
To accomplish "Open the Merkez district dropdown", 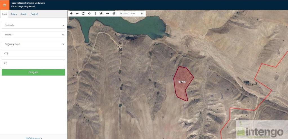I will point(34,35).
